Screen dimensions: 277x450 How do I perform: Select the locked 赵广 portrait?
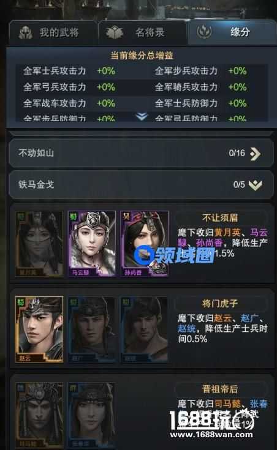pyautogui.click(x=92, y=329)
